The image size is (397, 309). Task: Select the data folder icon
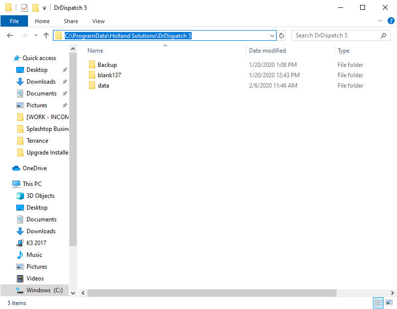coord(92,86)
